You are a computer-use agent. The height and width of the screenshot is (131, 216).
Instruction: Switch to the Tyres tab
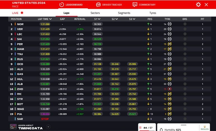click(153, 13)
